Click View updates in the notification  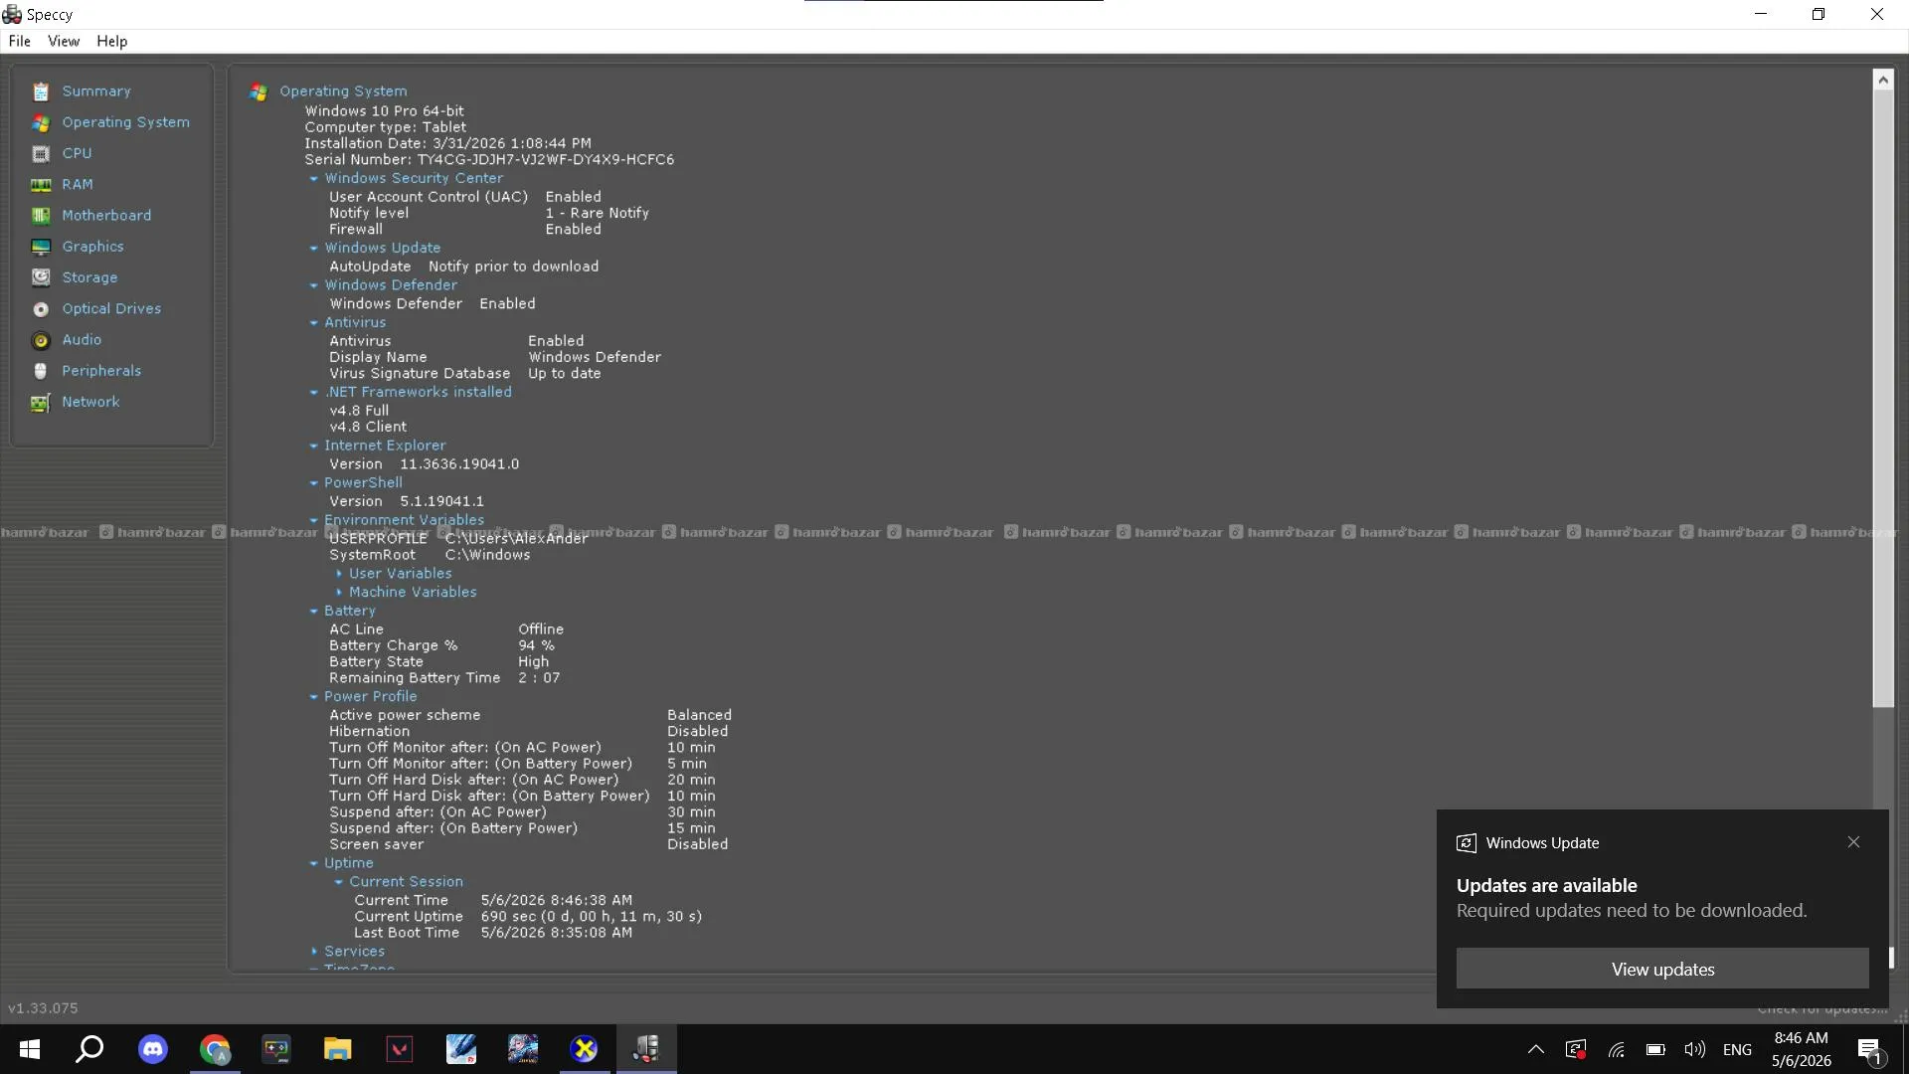tap(1662, 970)
